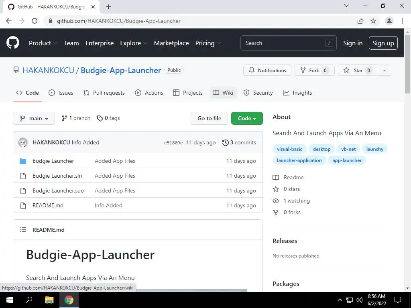Open the Chrome three-dot menu

pyautogui.click(x=402, y=21)
